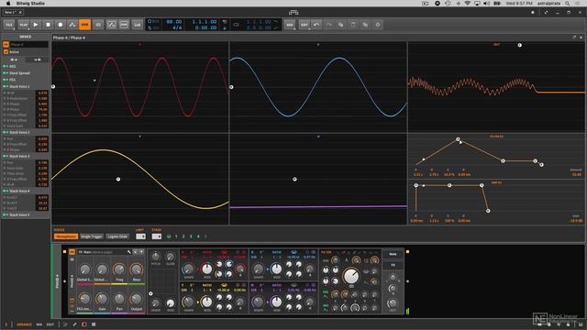
Task: Click the paste clipboard icon
Action: pyautogui.click(x=353, y=25)
